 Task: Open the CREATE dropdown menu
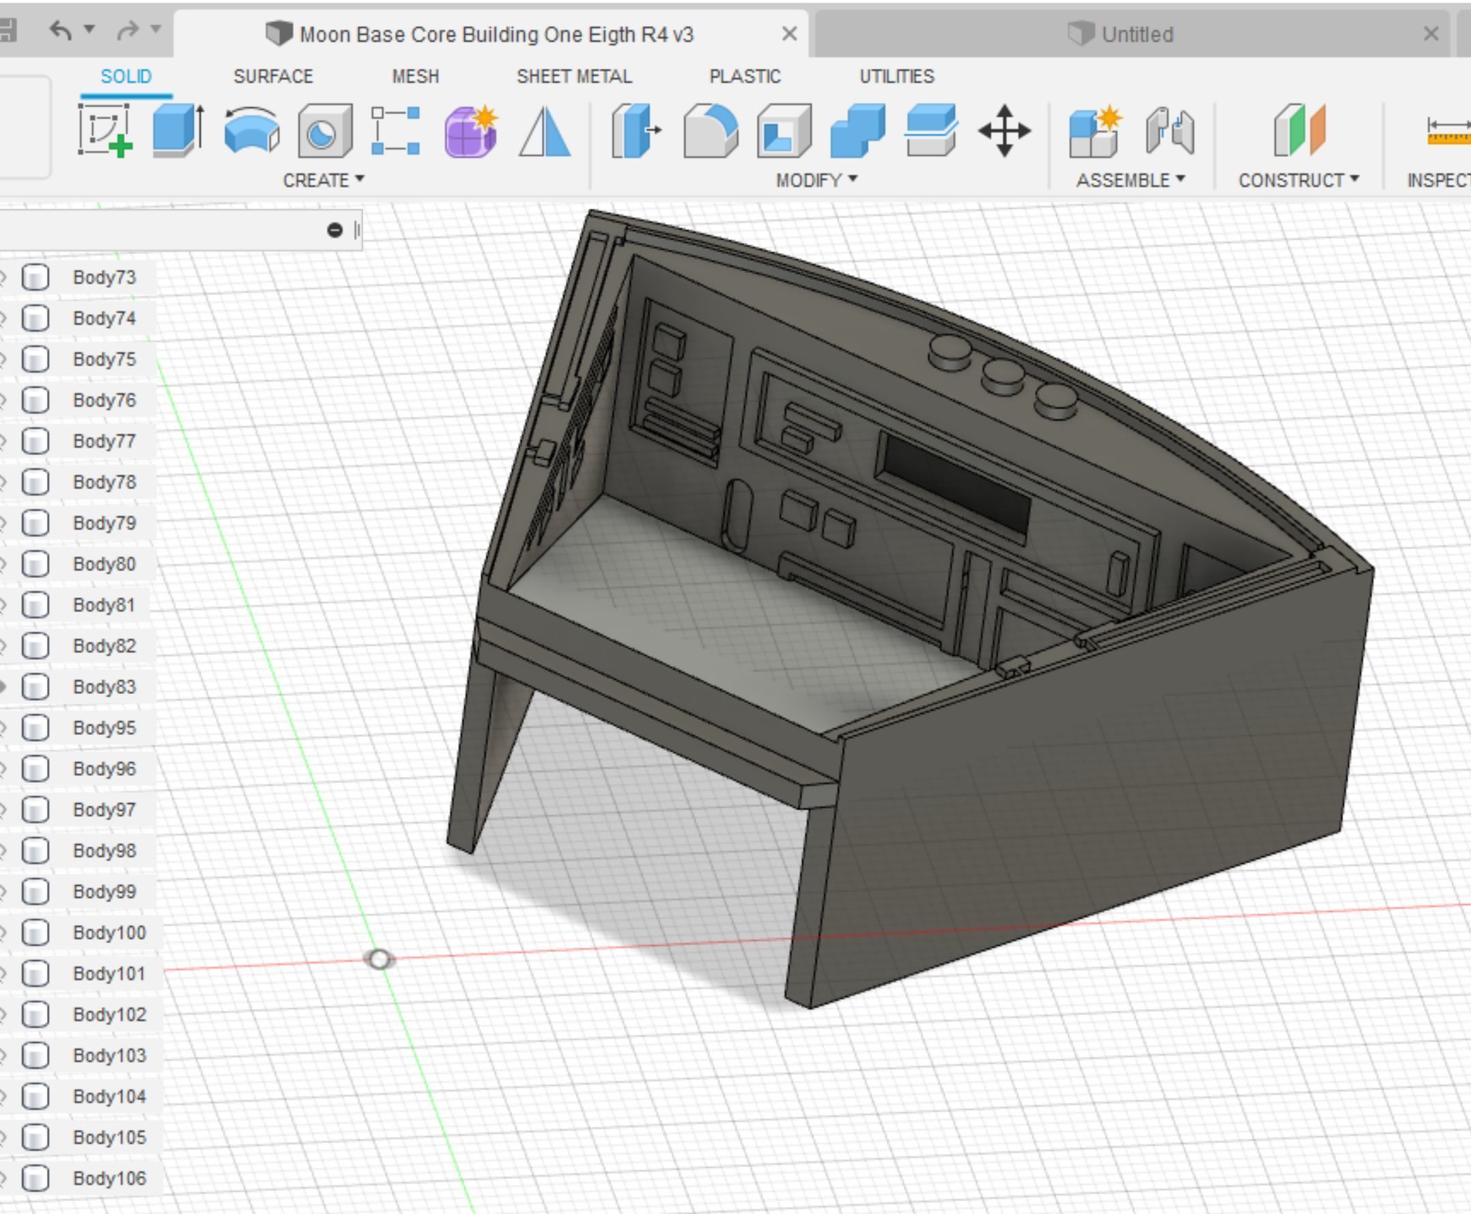tap(323, 180)
